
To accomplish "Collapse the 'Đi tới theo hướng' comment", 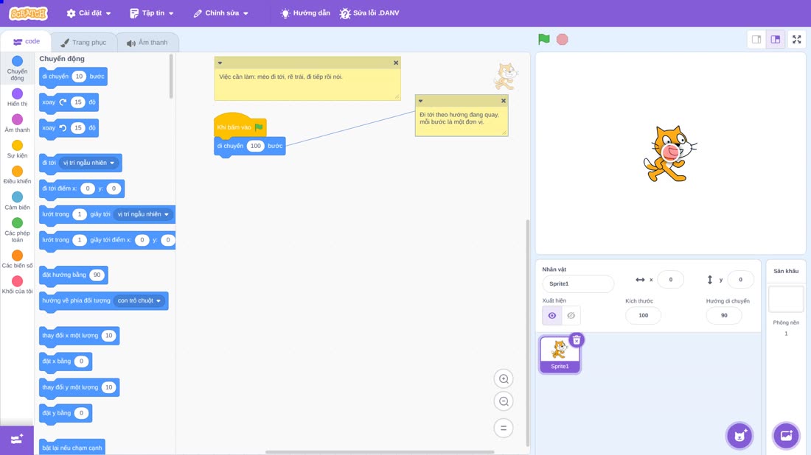I will (420, 101).
